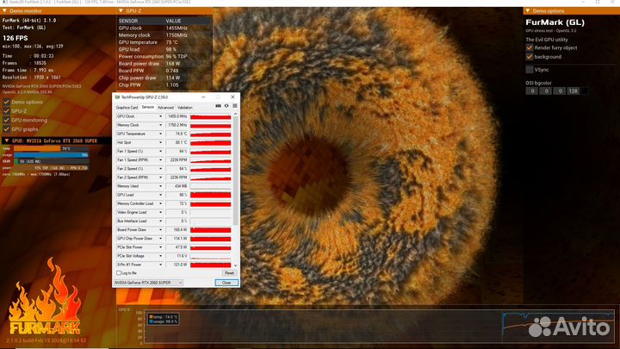Open the Video Engine Load dropdown
The image size is (620, 349).
click(x=160, y=213)
